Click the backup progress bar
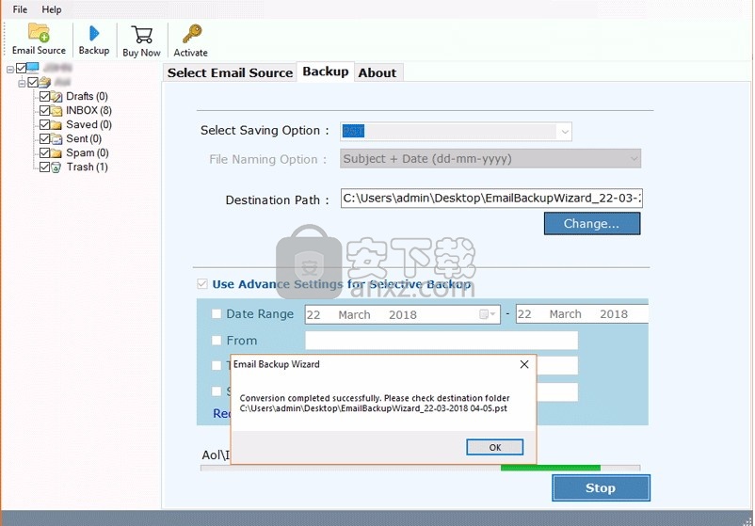 coord(421,468)
